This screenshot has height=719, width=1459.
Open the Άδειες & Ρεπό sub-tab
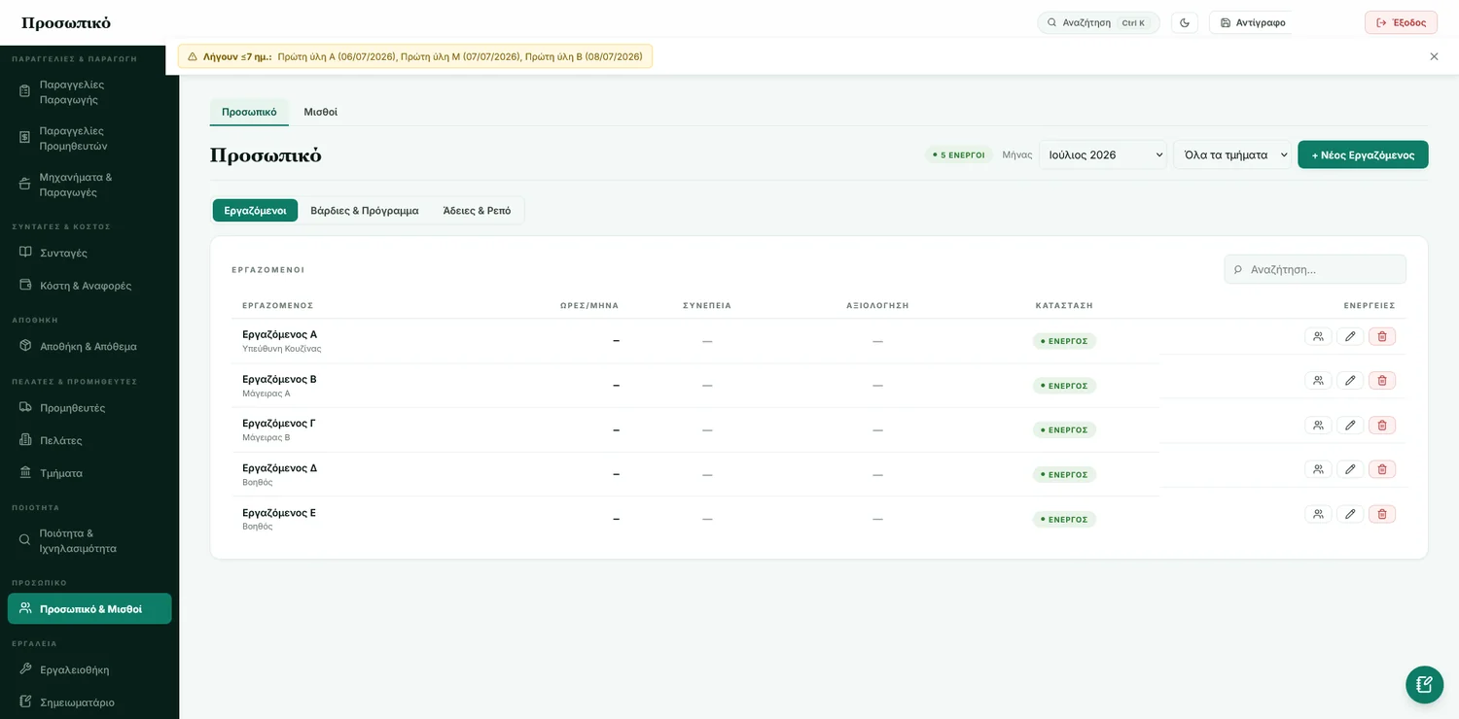point(477,211)
